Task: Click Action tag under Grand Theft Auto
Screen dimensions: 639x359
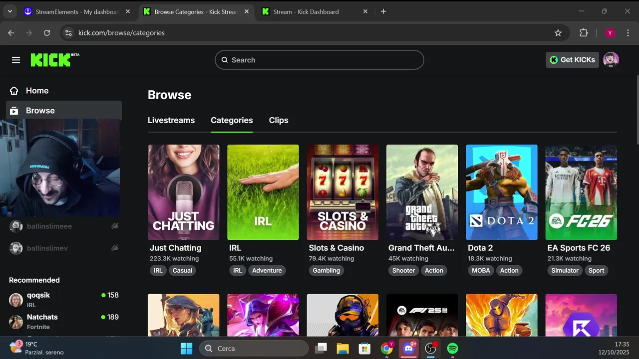Action: click(x=434, y=270)
